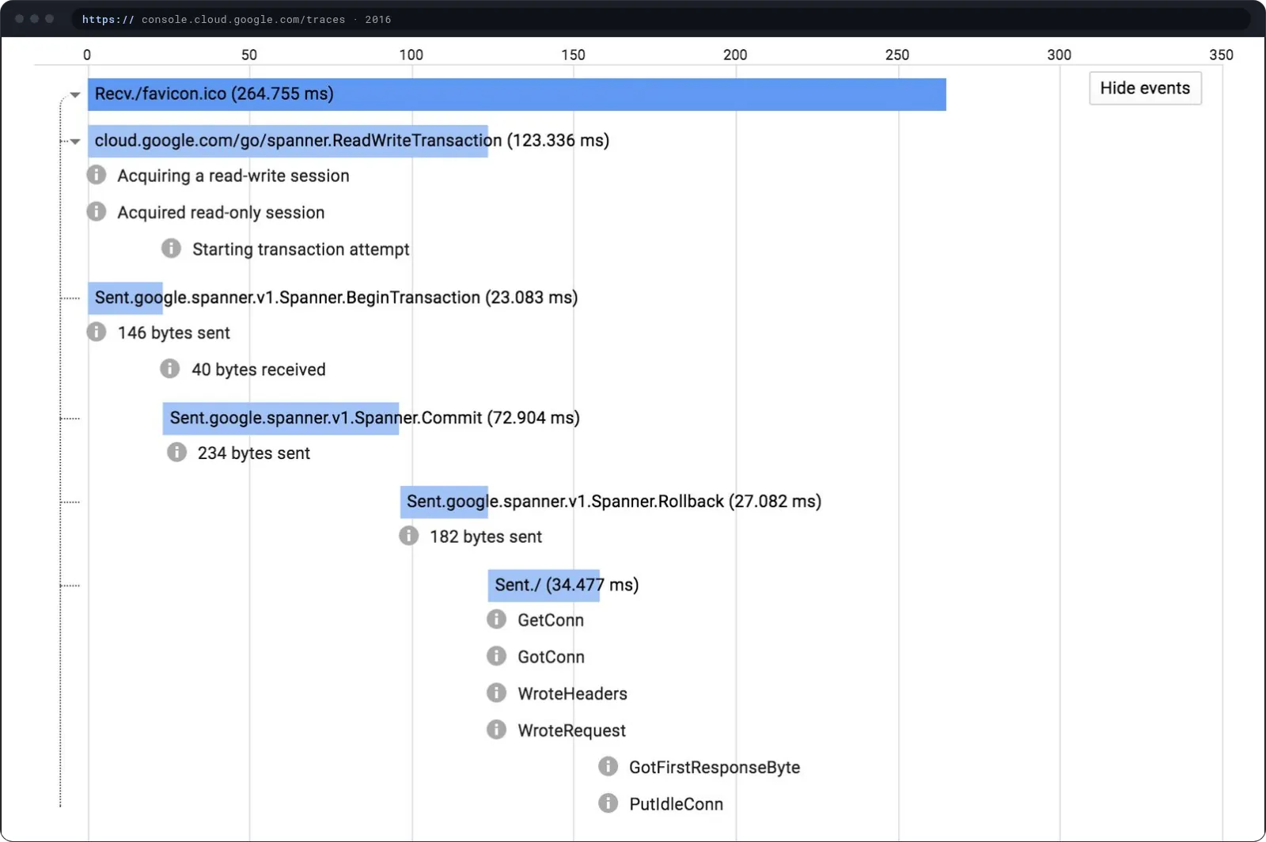This screenshot has width=1266, height=842.
Task: Click info icon next to 234 bytes sent
Action: click(x=176, y=452)
